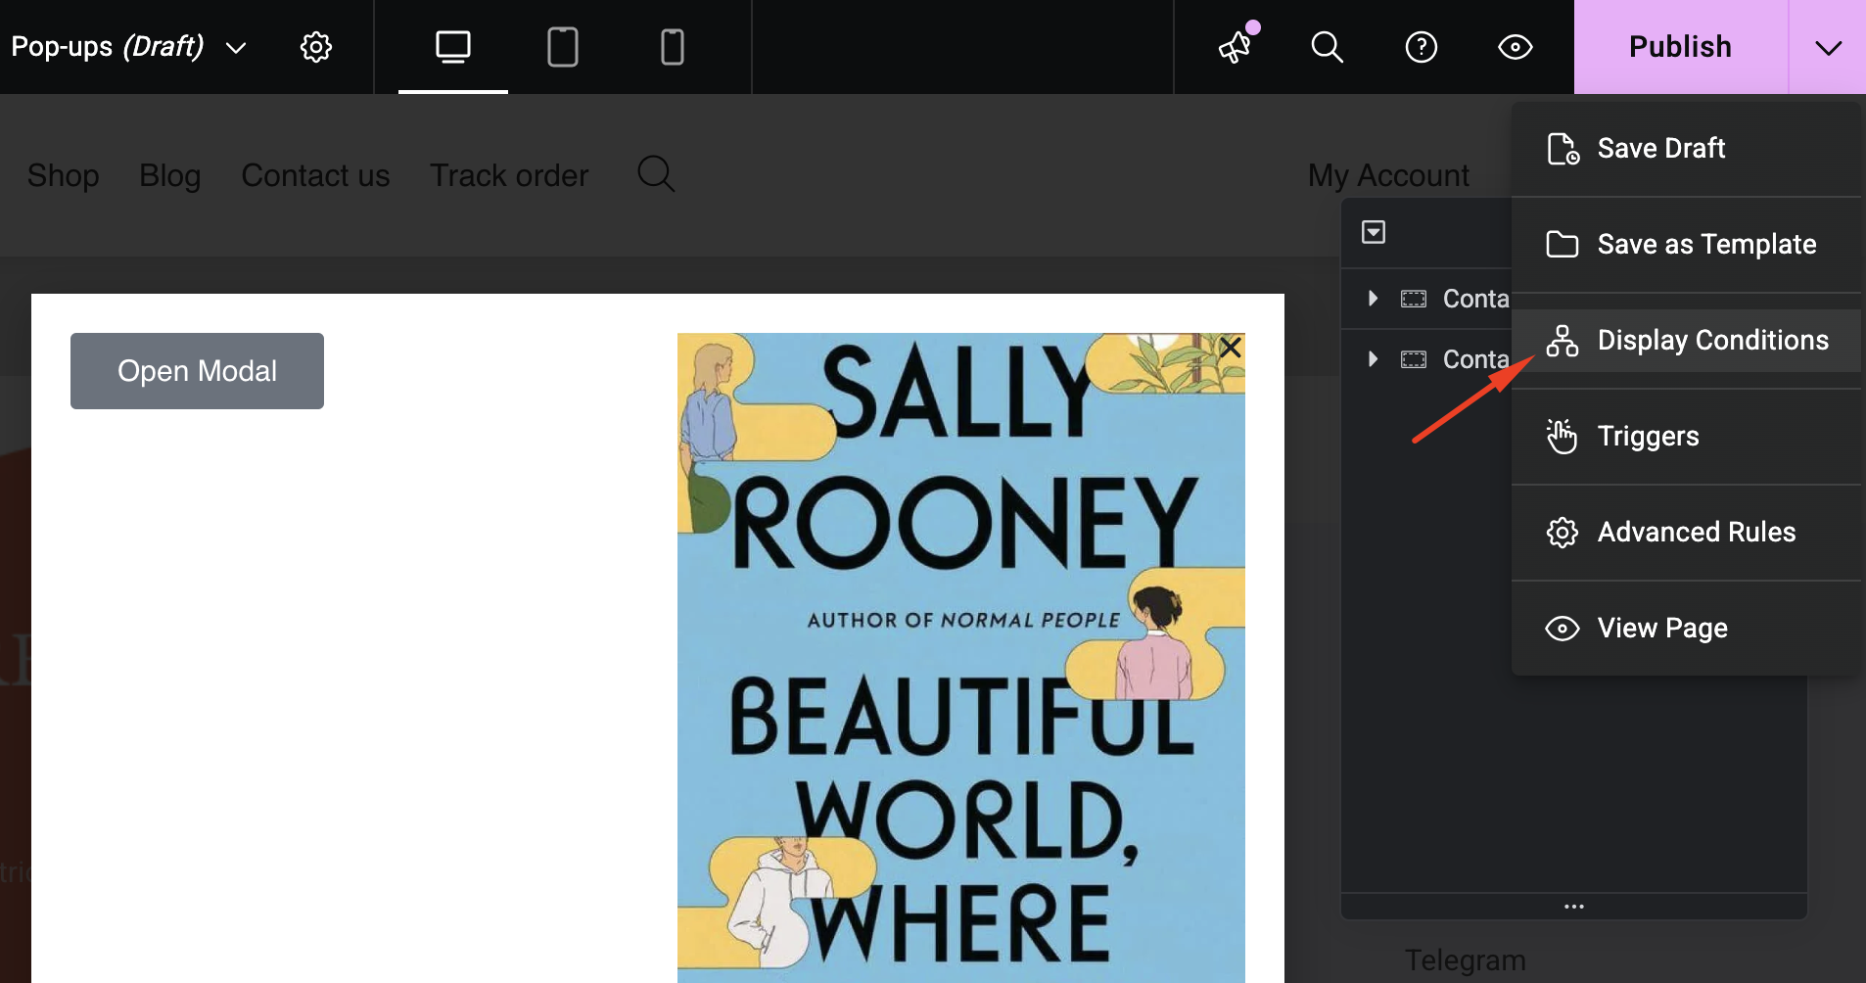Open the My Account link
The image size is (1866, 983).
(x=1388, y=175)
